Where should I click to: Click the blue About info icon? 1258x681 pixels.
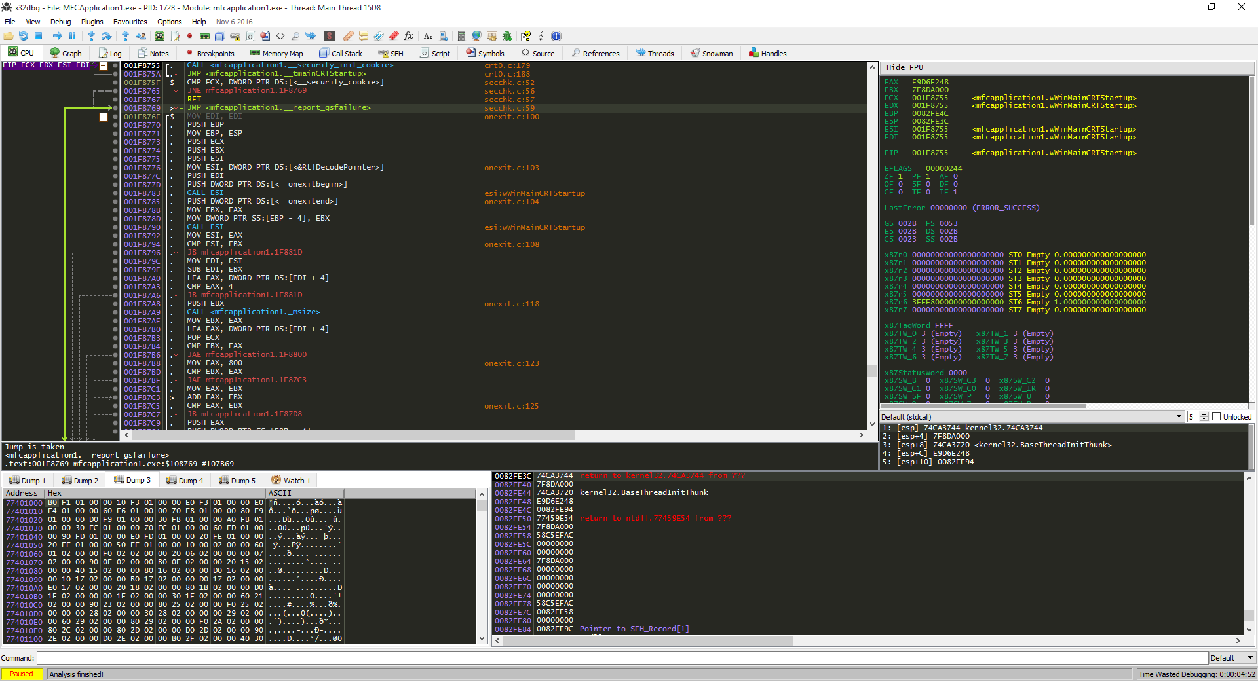(556, 36)
